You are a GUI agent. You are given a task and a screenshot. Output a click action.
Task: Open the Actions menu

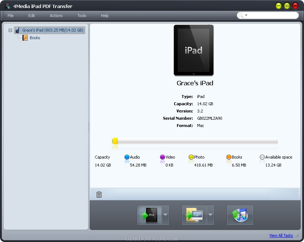click(56, 16)
